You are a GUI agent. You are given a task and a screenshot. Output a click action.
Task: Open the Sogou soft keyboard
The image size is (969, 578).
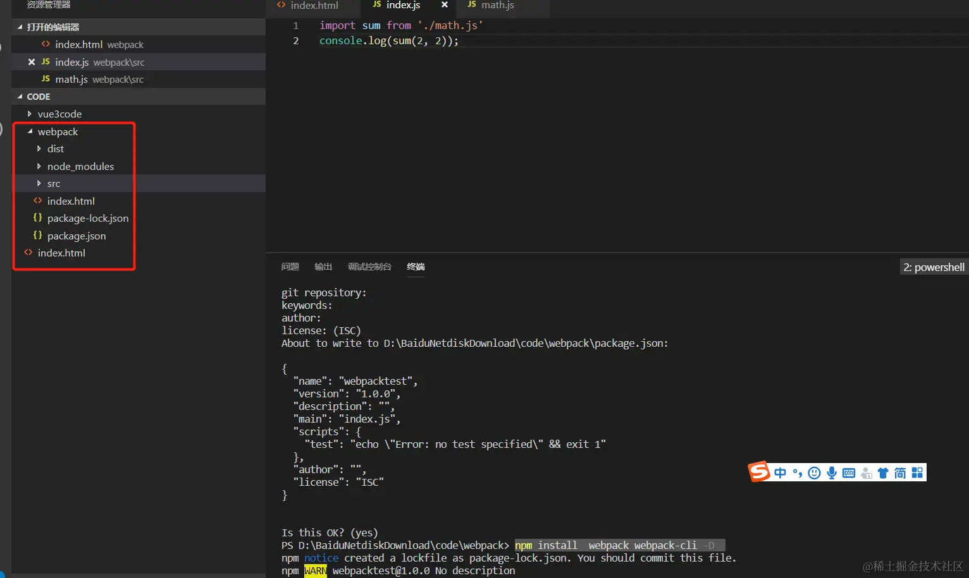[x=849, y=473]
